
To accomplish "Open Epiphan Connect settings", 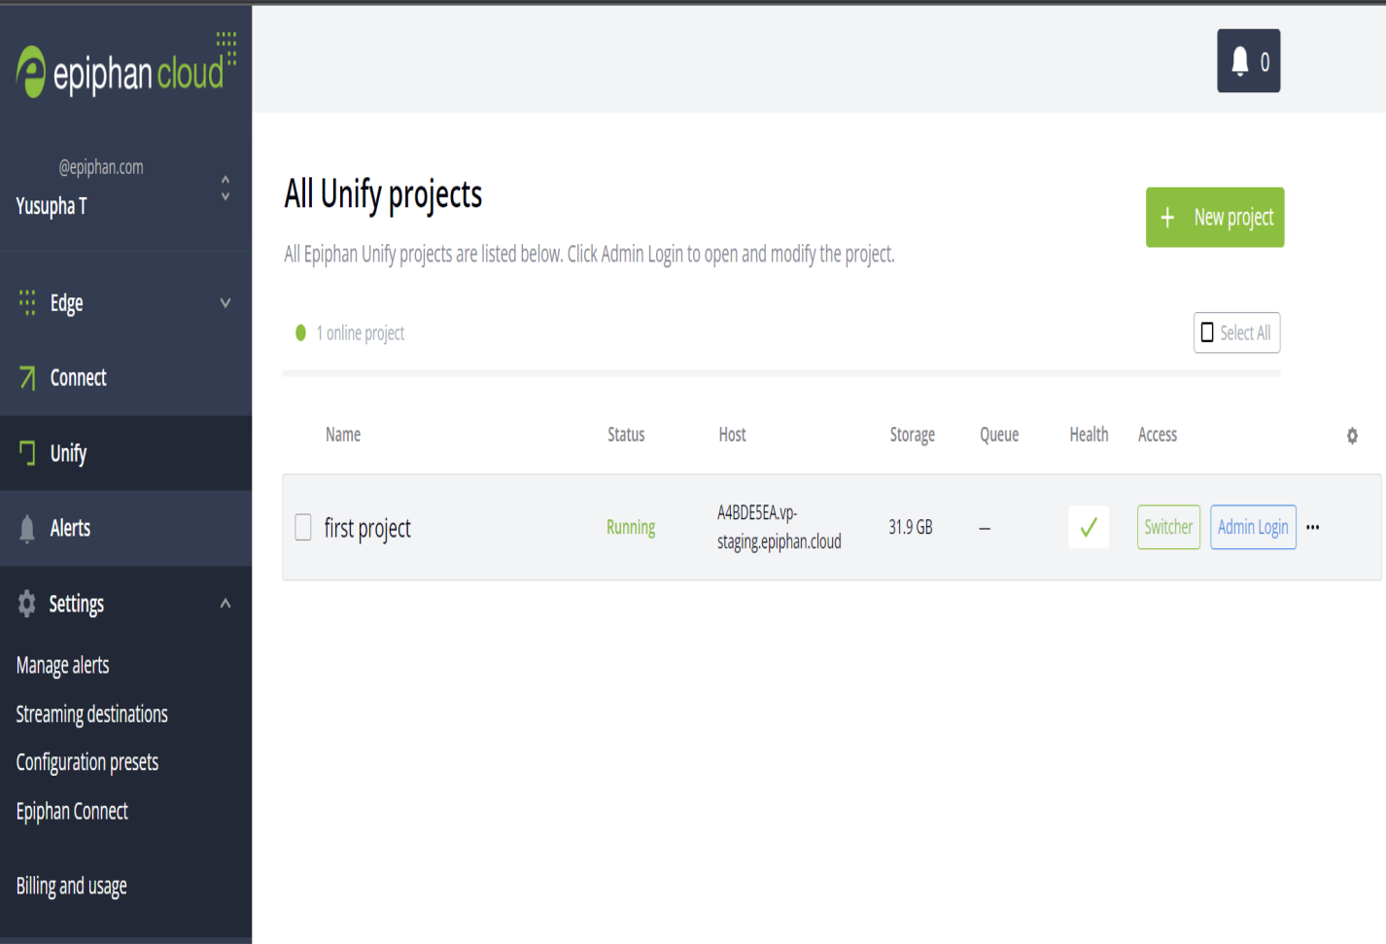I will 72,811.
